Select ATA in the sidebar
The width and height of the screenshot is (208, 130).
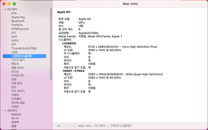click(x=14, y=13)
